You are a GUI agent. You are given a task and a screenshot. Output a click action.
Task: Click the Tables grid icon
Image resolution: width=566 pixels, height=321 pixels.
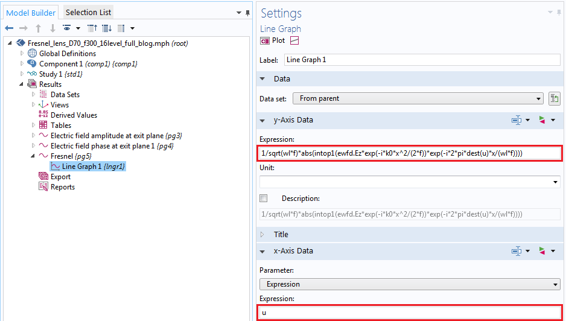(43, 125)
